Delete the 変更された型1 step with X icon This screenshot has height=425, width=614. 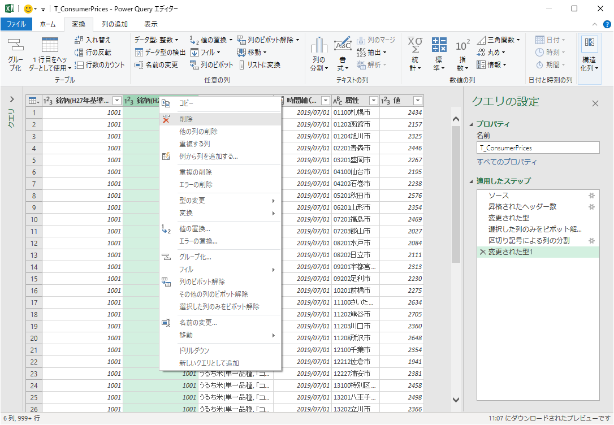point(482,252)
